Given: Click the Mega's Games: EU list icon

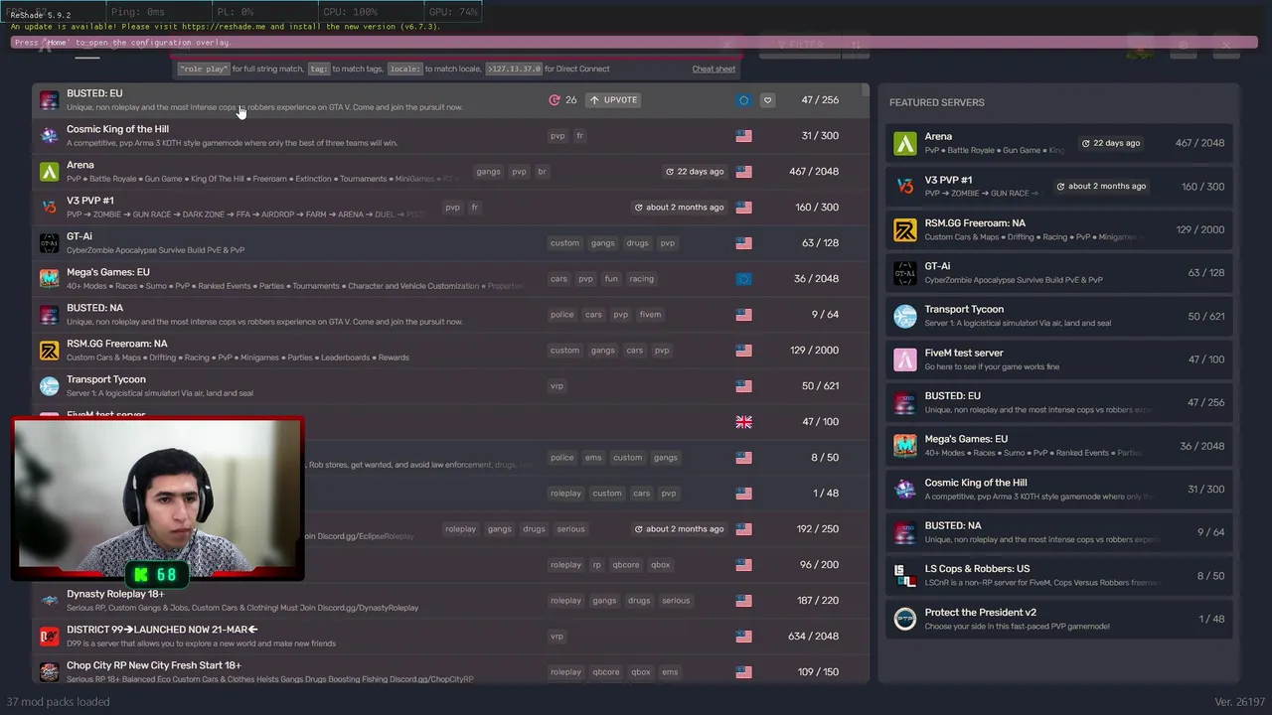Looking at the screenshot, I should pos(49,279).
